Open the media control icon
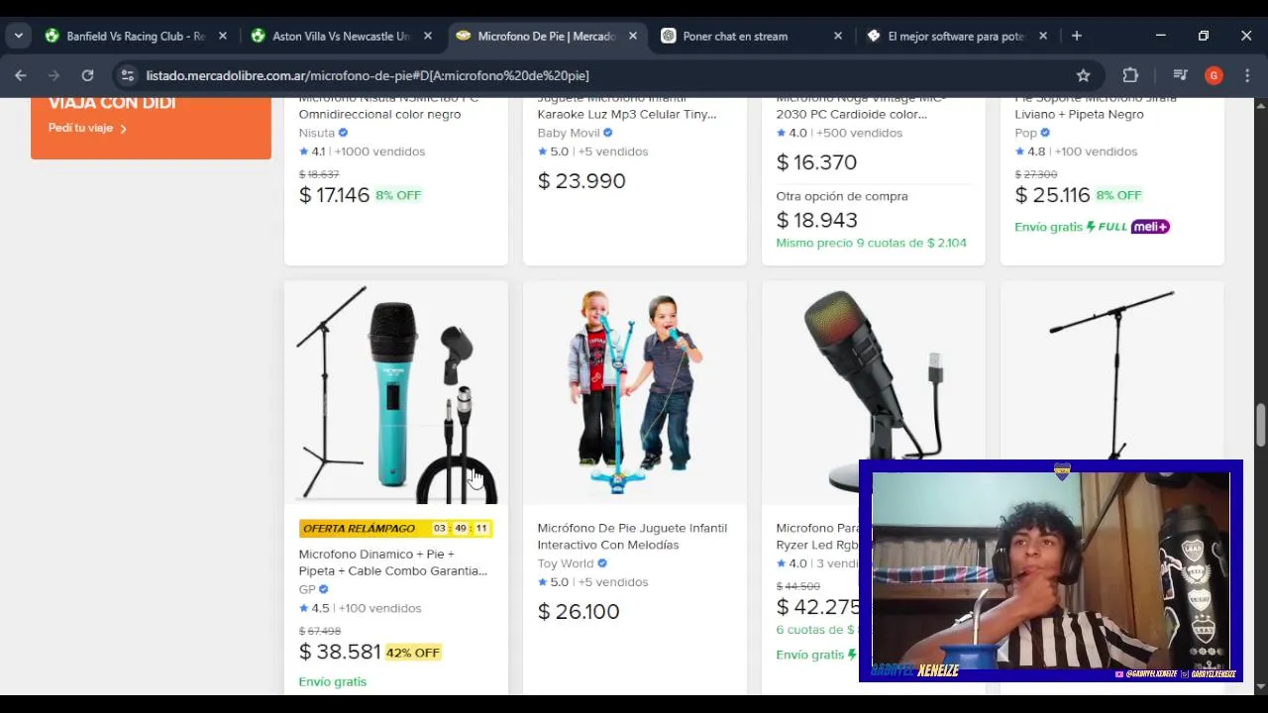Screen dimensions: 1268x713 tap(1180, 75)
